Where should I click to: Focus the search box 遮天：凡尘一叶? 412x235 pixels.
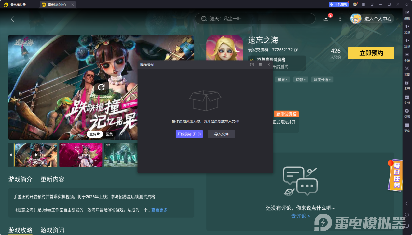pyautogui.click(x=255, y=19)
